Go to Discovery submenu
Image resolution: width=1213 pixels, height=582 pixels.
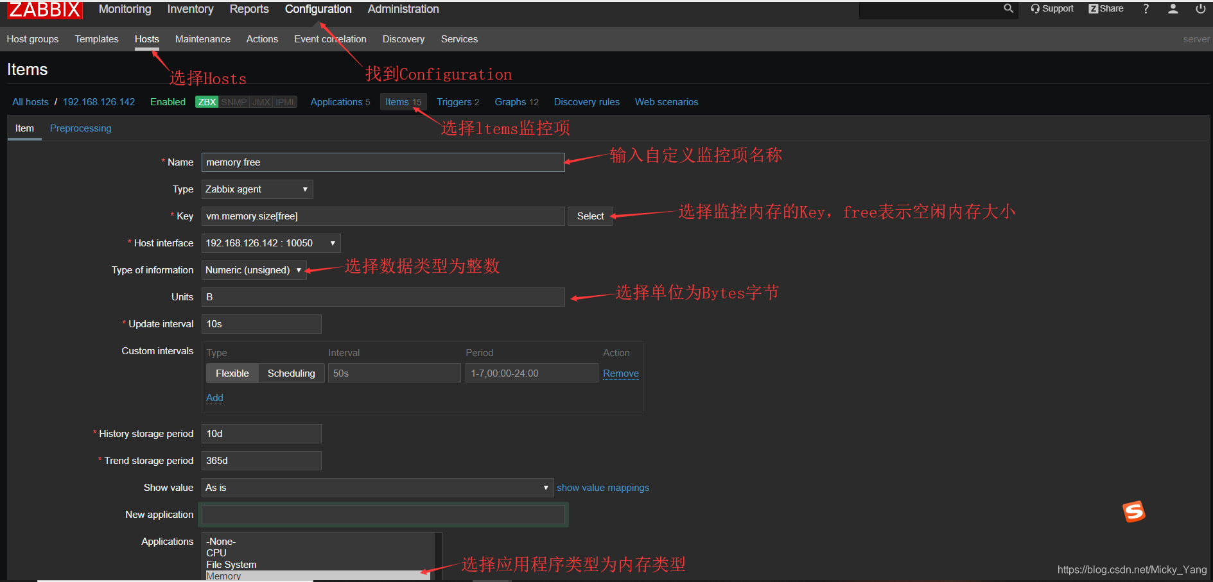[403, 39]
